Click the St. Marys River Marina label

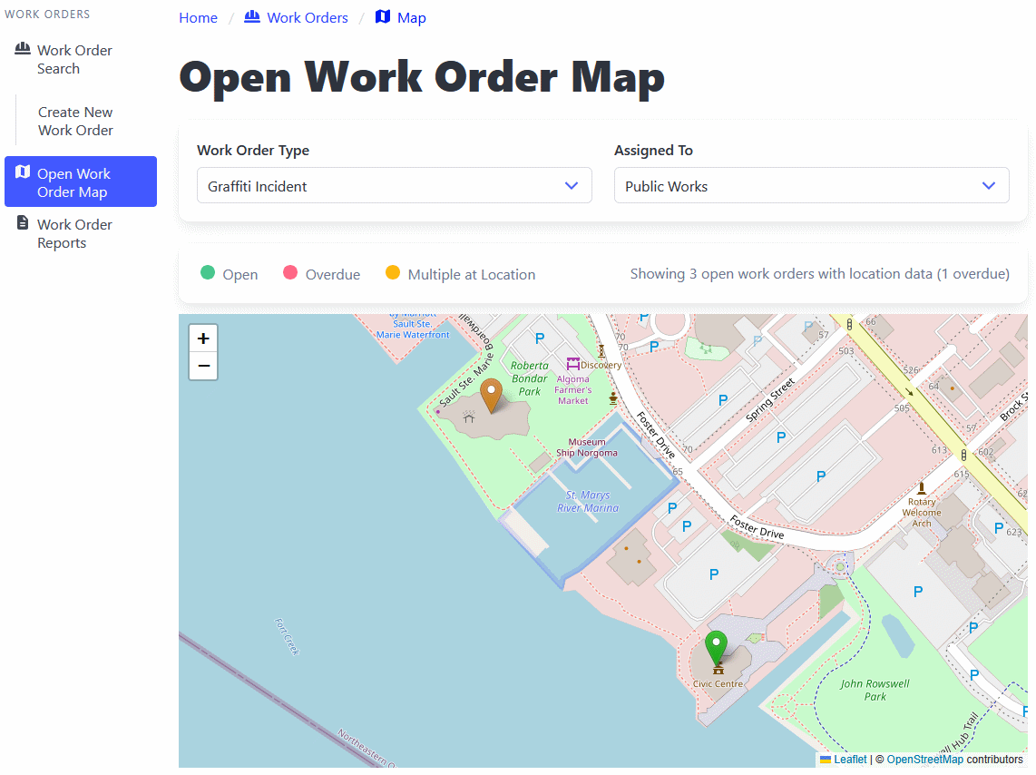tap(588, 502)
